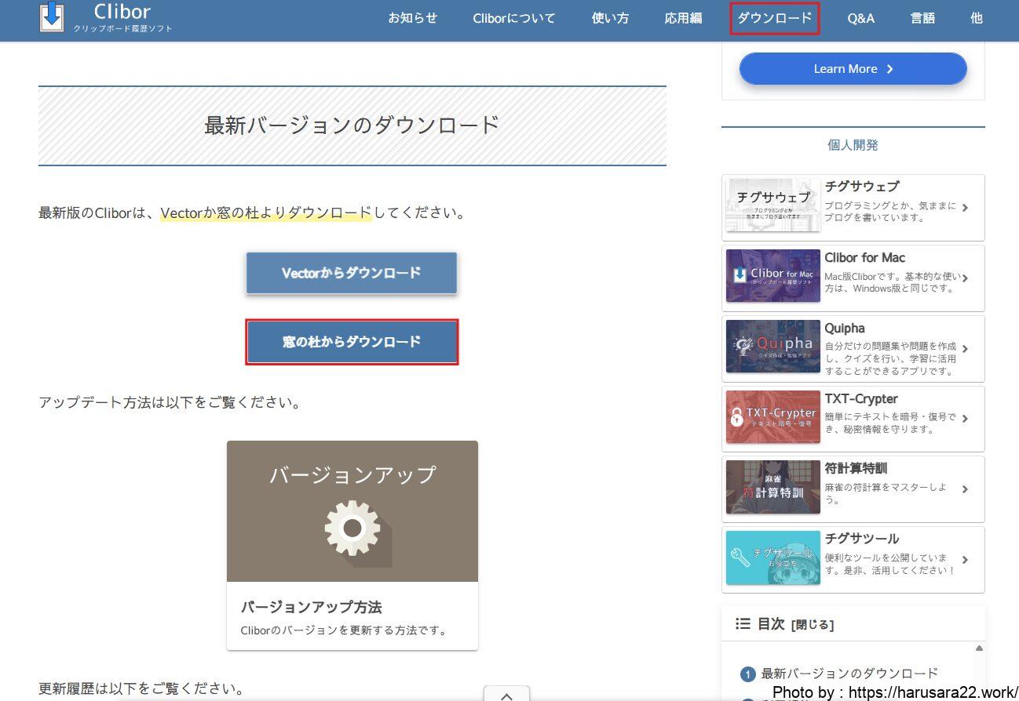Open the ダウンロード menu item in the navigation bar
Screen dimensions: 1019x701
pos(774,18)
